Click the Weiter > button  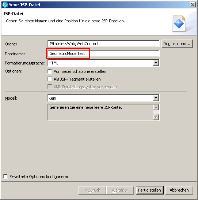click(x=120, y=190)
